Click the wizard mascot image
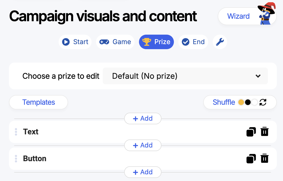Viewport: 283px width, 181px height. (x=267, y=14)
